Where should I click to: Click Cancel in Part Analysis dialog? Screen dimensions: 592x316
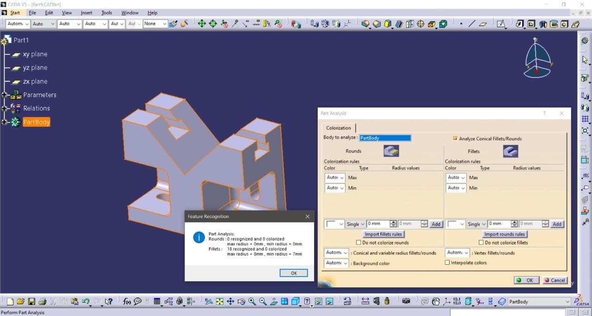(x=555, y=280)
